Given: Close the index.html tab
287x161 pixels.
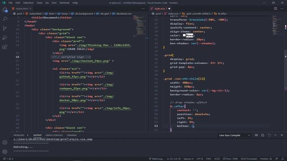Looking at the screenshot, I should click(x=30, y=8).
